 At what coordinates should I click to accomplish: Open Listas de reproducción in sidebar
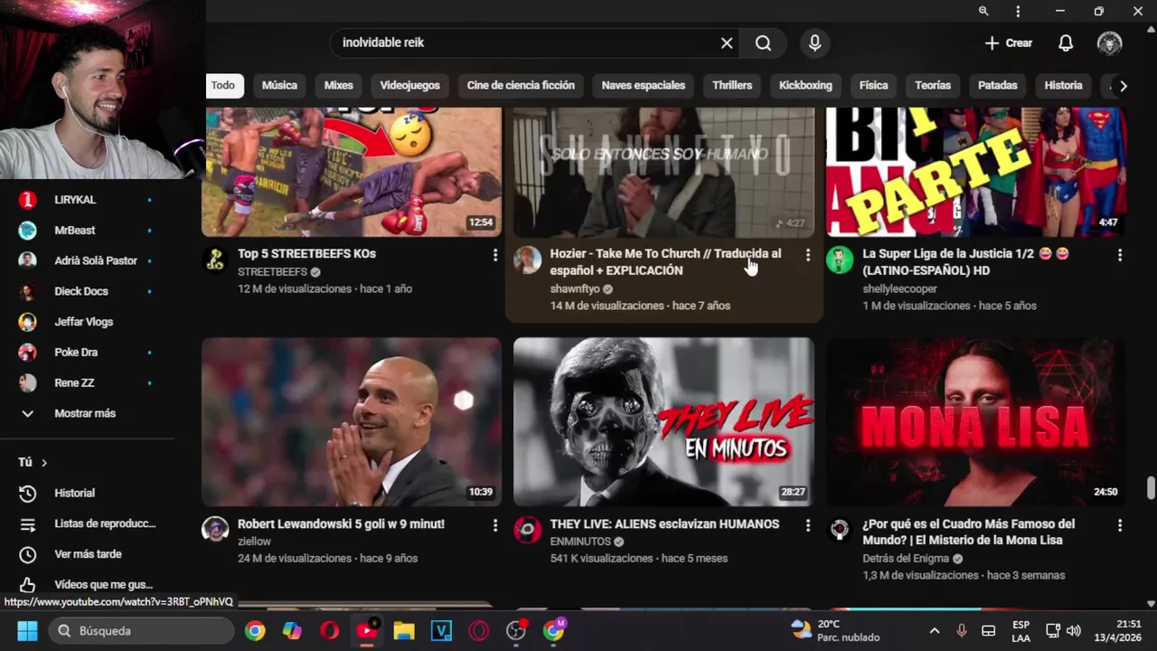tap(87, 524)
